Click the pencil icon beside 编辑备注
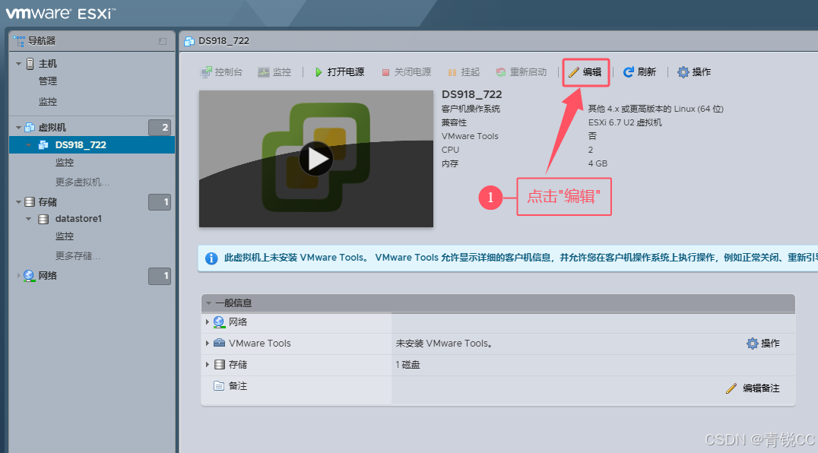 tap(731, 388)
